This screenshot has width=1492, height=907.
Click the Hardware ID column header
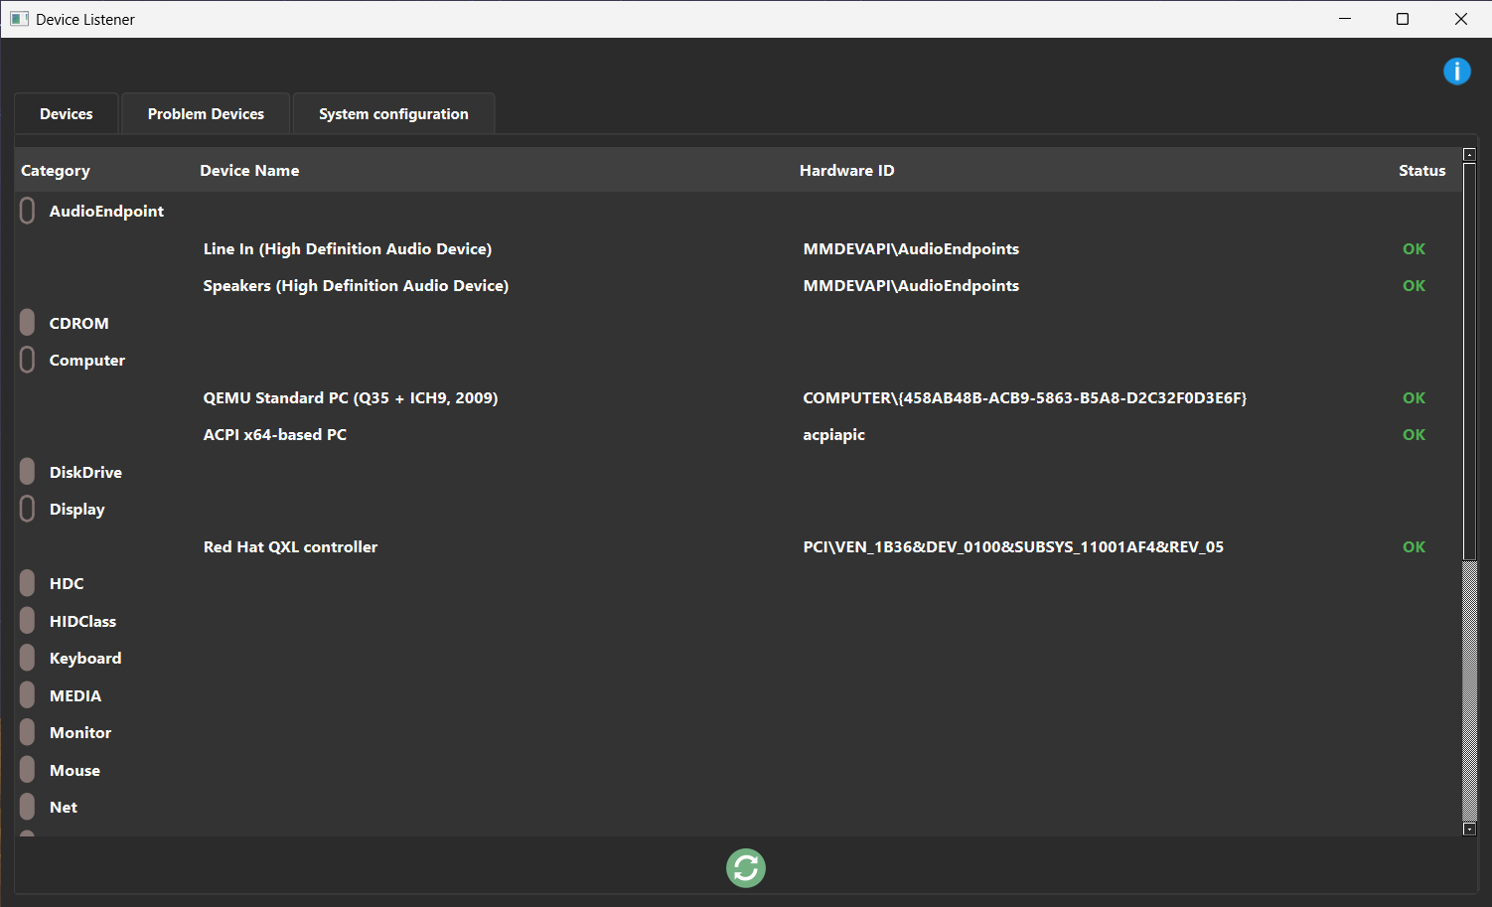pos(846,171)
